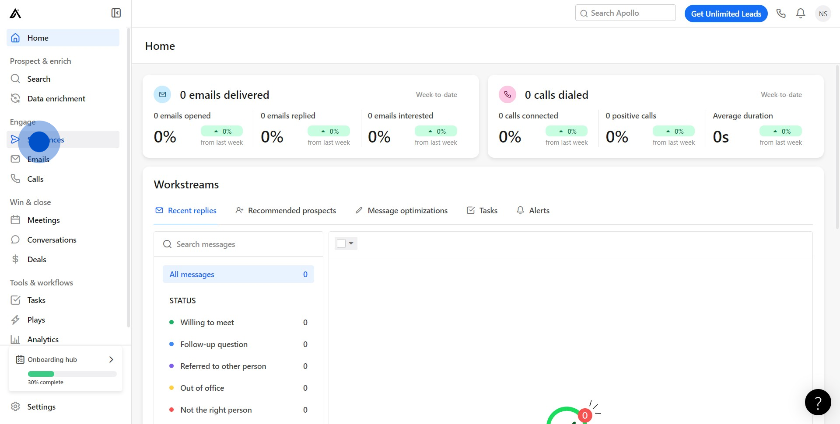
Task: Collapse the sidebar with the panel icon
Action: click(x=116, y=13)
